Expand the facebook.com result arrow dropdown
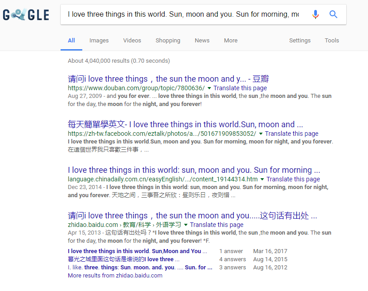Image resolution: width=368 pixels, height=291 pixels. (x=261, y=134)
